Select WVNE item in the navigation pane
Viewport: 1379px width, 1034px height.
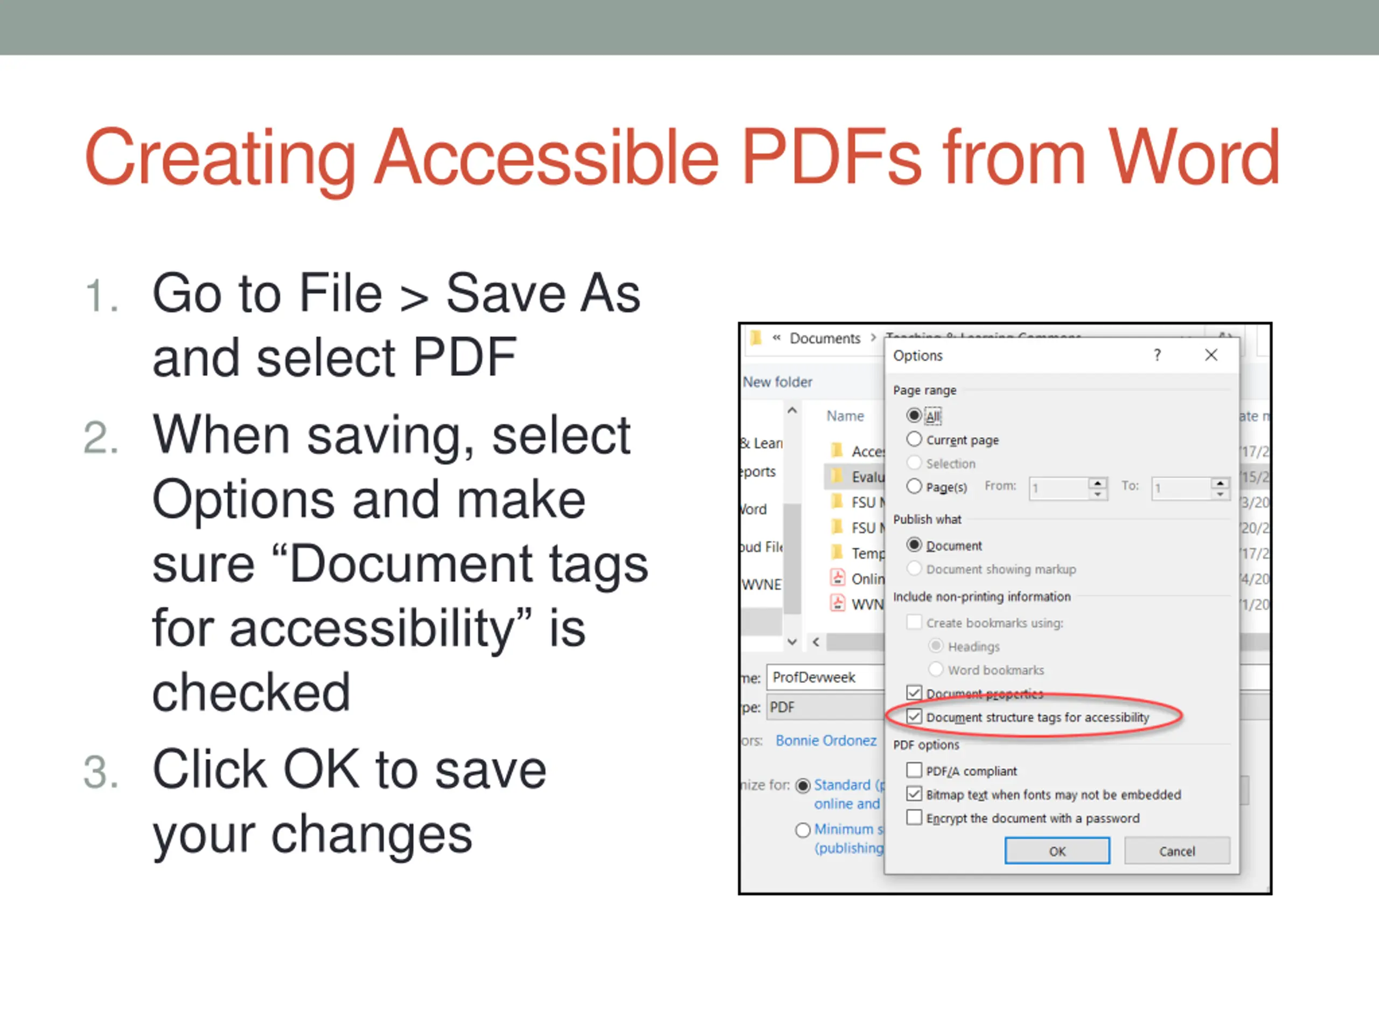click(761, 585)
